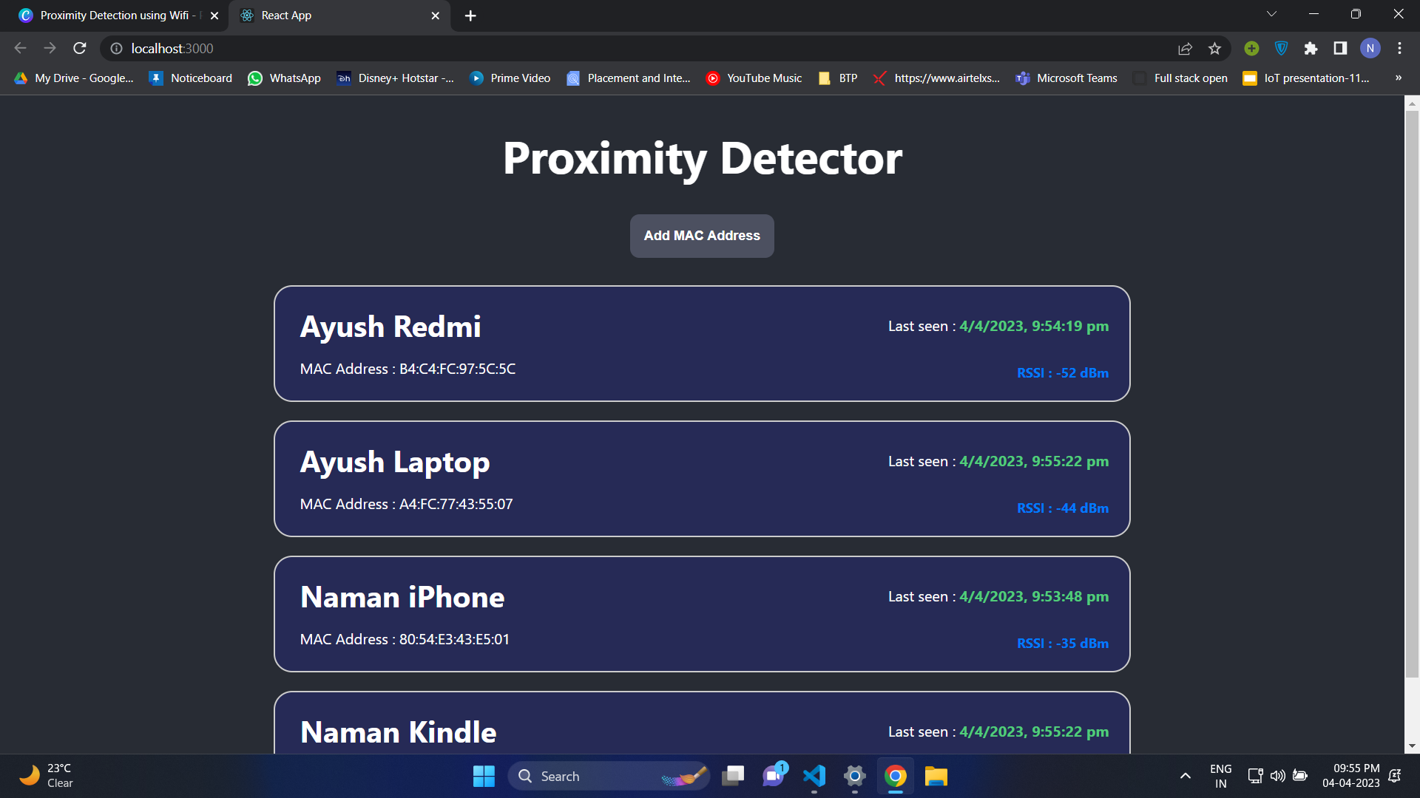Viewport: 1420px width, 798px height.
Task: Toggle the bookmark star for this page
Action: (x=1214, y=48)
